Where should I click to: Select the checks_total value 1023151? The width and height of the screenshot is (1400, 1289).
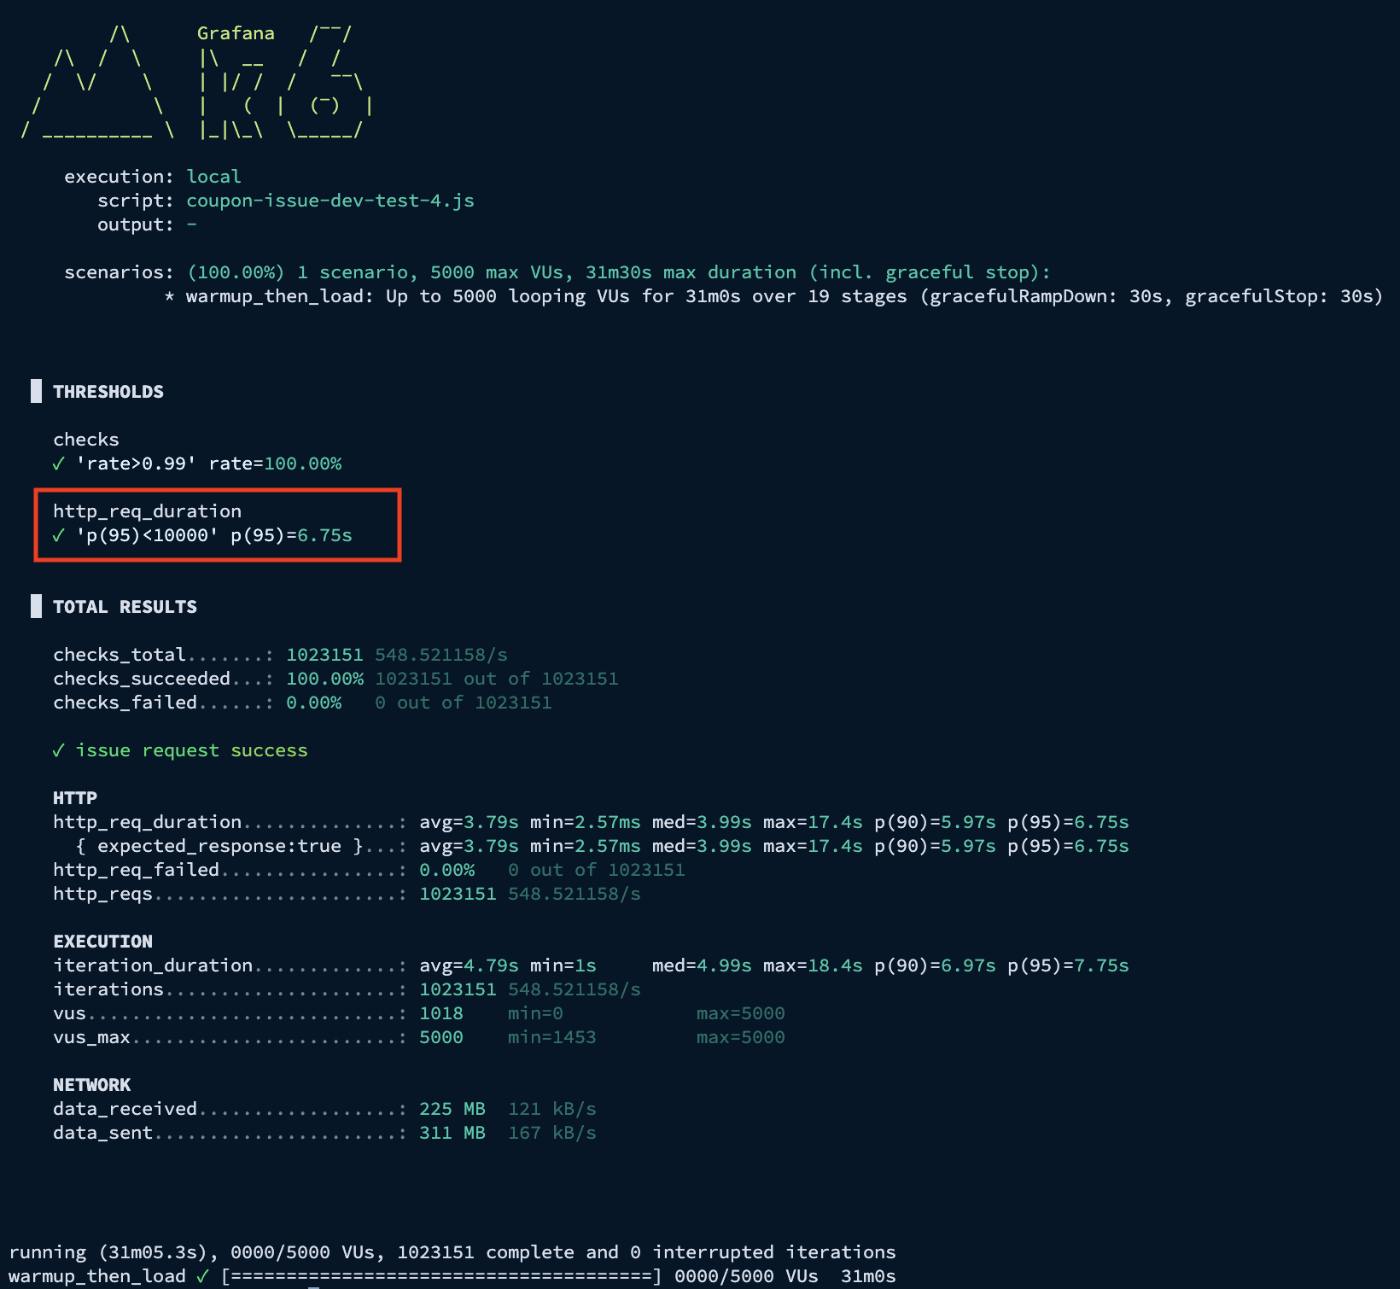click(x=324, y=655)
